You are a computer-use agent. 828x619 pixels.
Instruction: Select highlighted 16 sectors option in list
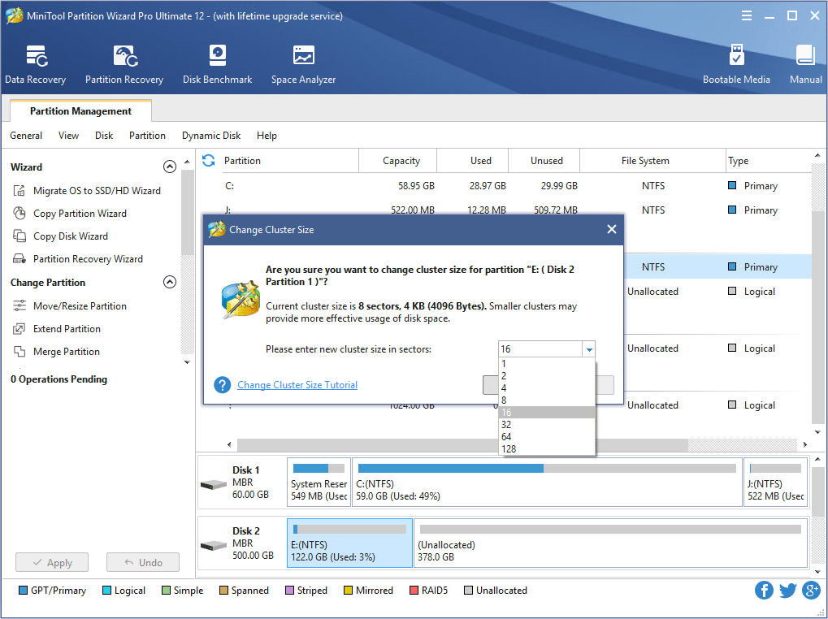click(547, 412)
